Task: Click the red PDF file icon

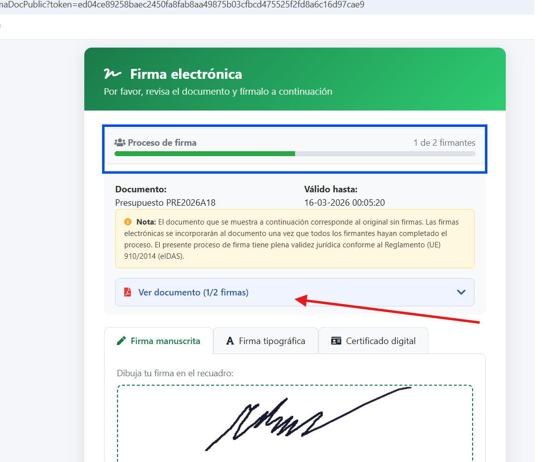Action: click(127, 292)
